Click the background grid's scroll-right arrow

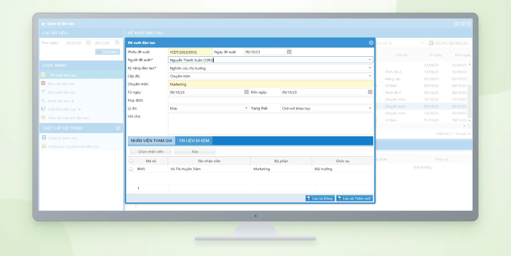click(464, 126)
